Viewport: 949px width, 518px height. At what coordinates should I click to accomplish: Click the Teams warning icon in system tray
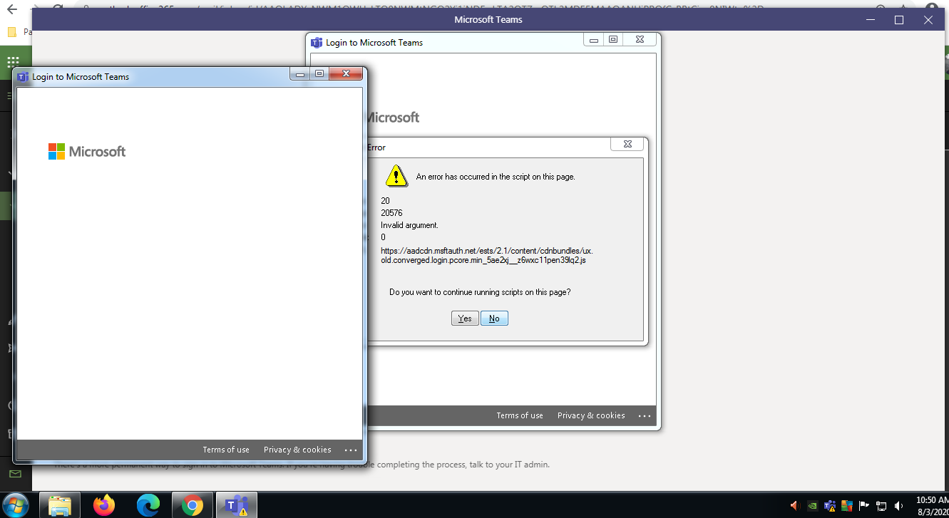tap(830, 506)
